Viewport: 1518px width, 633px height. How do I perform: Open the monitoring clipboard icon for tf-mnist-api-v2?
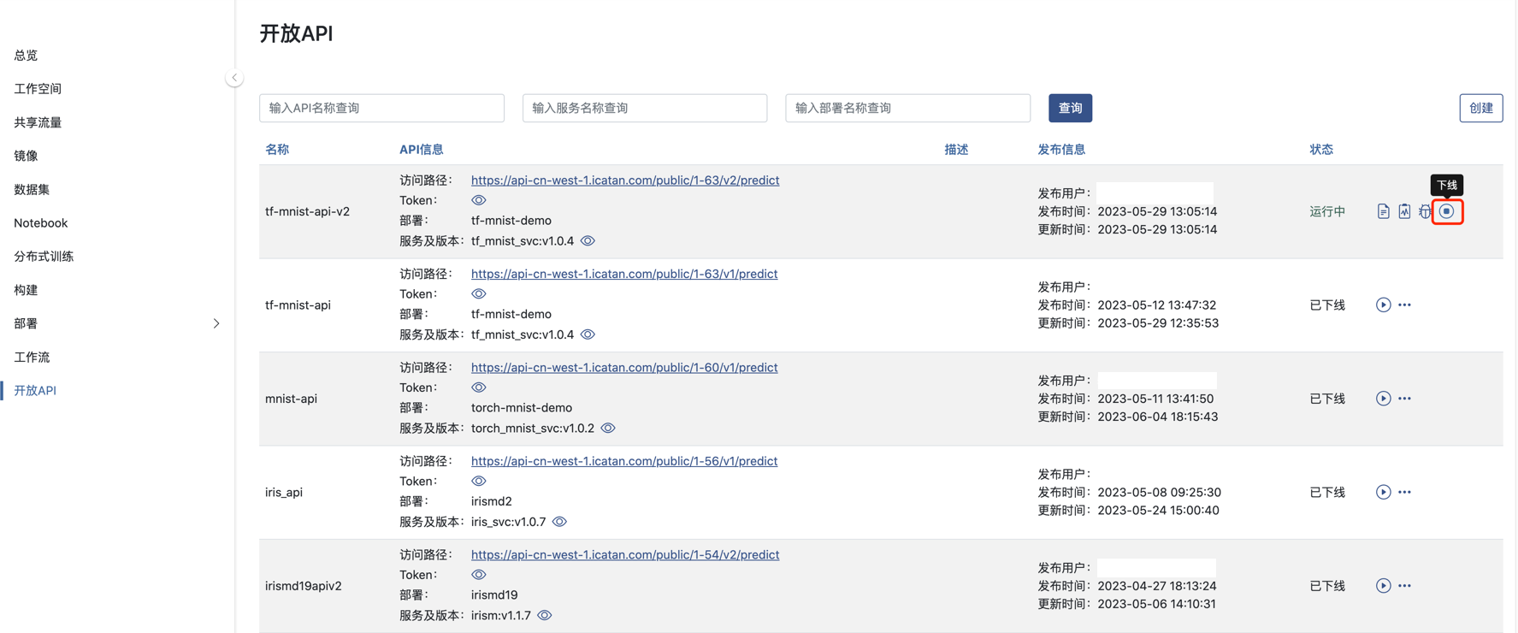(x=1404, y=211)
